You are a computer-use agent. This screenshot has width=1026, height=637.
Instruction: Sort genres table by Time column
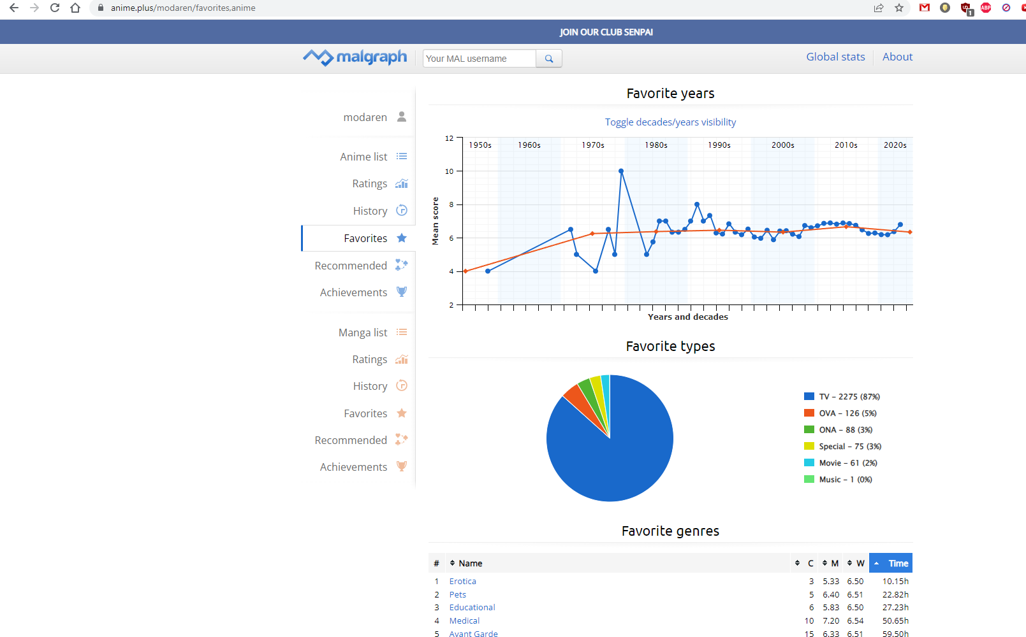[891, 563]
